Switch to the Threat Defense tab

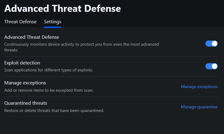[20, 22]
